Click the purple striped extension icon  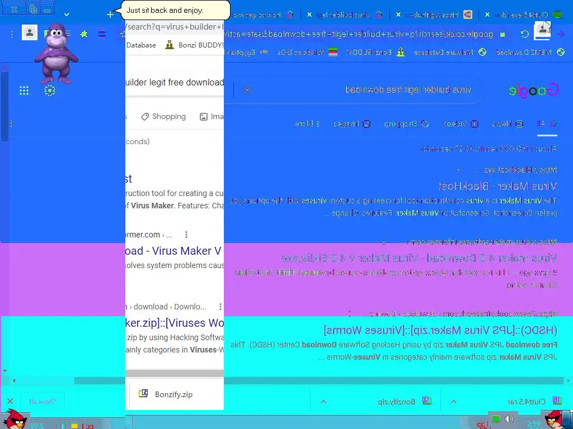102,34
